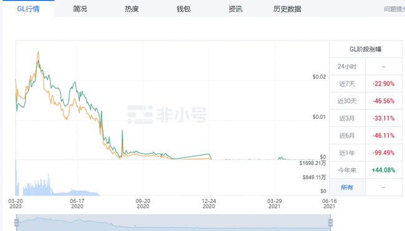Click the GL阶段涨幅 header

click(x=365, y=49)
